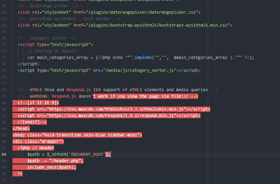This screenshot has width=280, height=184.
Task: Place cursor in 'bootstrap3-wysihtml5.min.css' link line
Action: coord(125,25)
